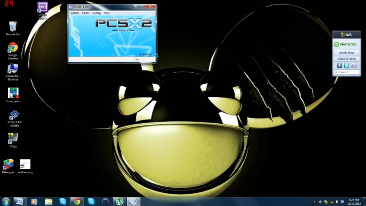Switch to uTorrent on the taskbar
Image resolution: width=366 pixels, height=206 pixels.
(119, 201)
